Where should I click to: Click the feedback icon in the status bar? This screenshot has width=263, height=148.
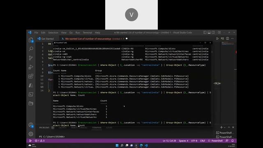pos(227,141)
